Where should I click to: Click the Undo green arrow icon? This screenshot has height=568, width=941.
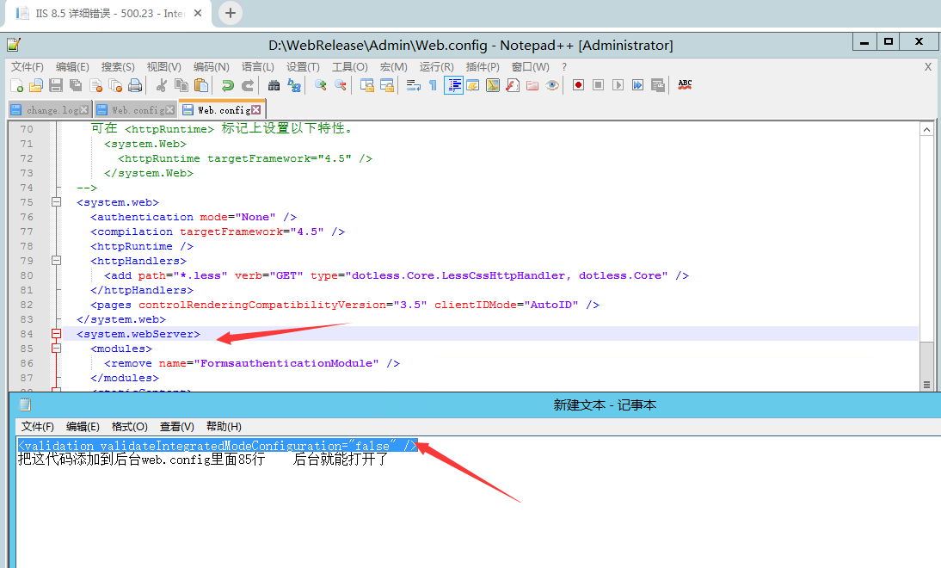(227, 85)
